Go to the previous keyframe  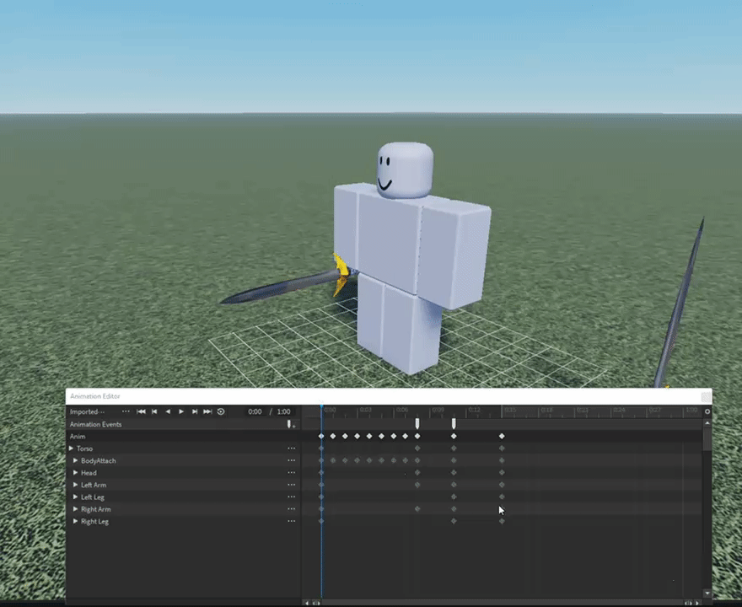[154, 411]
